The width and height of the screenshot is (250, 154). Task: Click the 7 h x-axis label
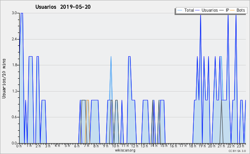coord(86,146)
